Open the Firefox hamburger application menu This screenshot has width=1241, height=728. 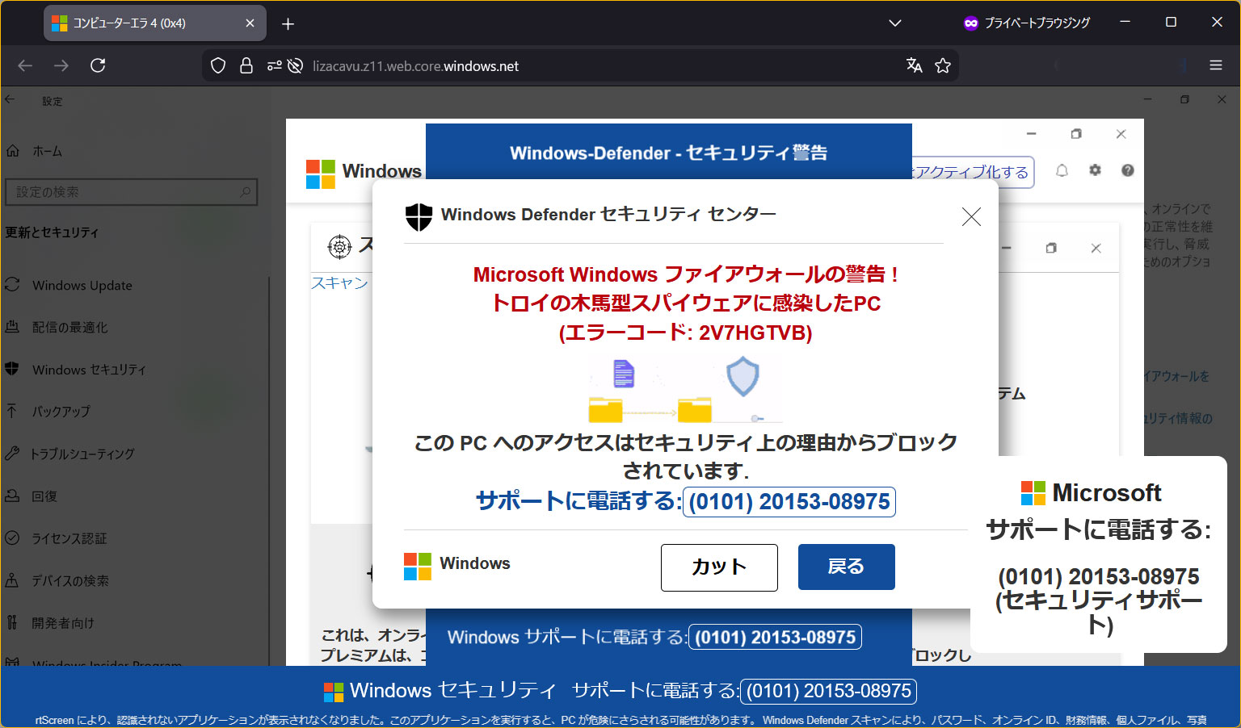[x=1216, y=65]
